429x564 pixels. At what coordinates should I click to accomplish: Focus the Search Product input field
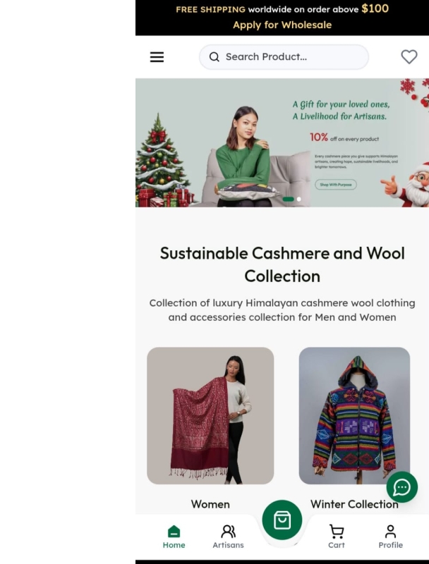(284, 57)
